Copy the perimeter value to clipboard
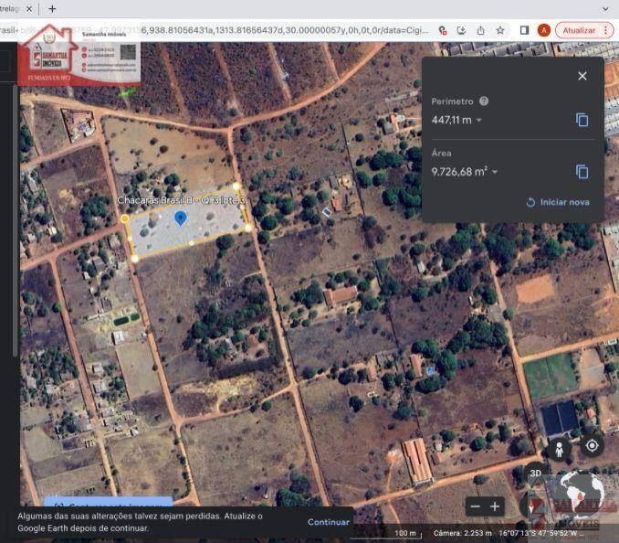This screenshot has height=543, width=619. pos(582,120)
